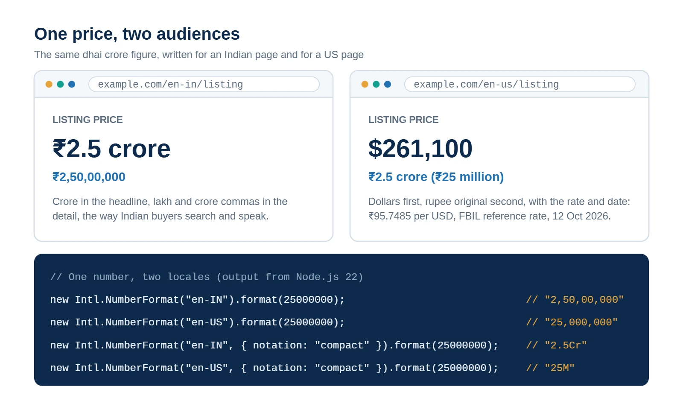Screen dimensions: 683x395
Task: Click the blue dot in the en-us browser window
Action: tap(388, 84)
